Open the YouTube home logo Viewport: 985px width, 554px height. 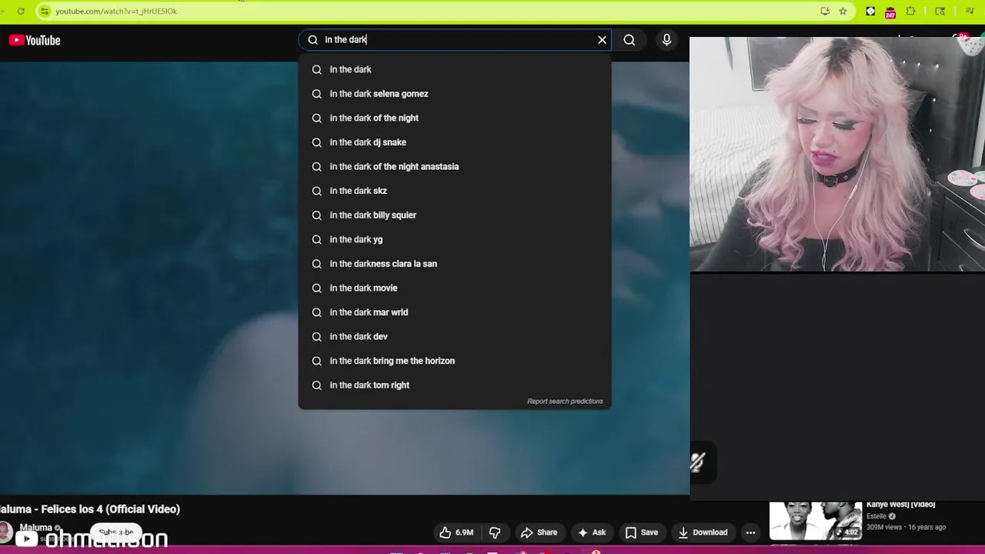pos(35,40)
